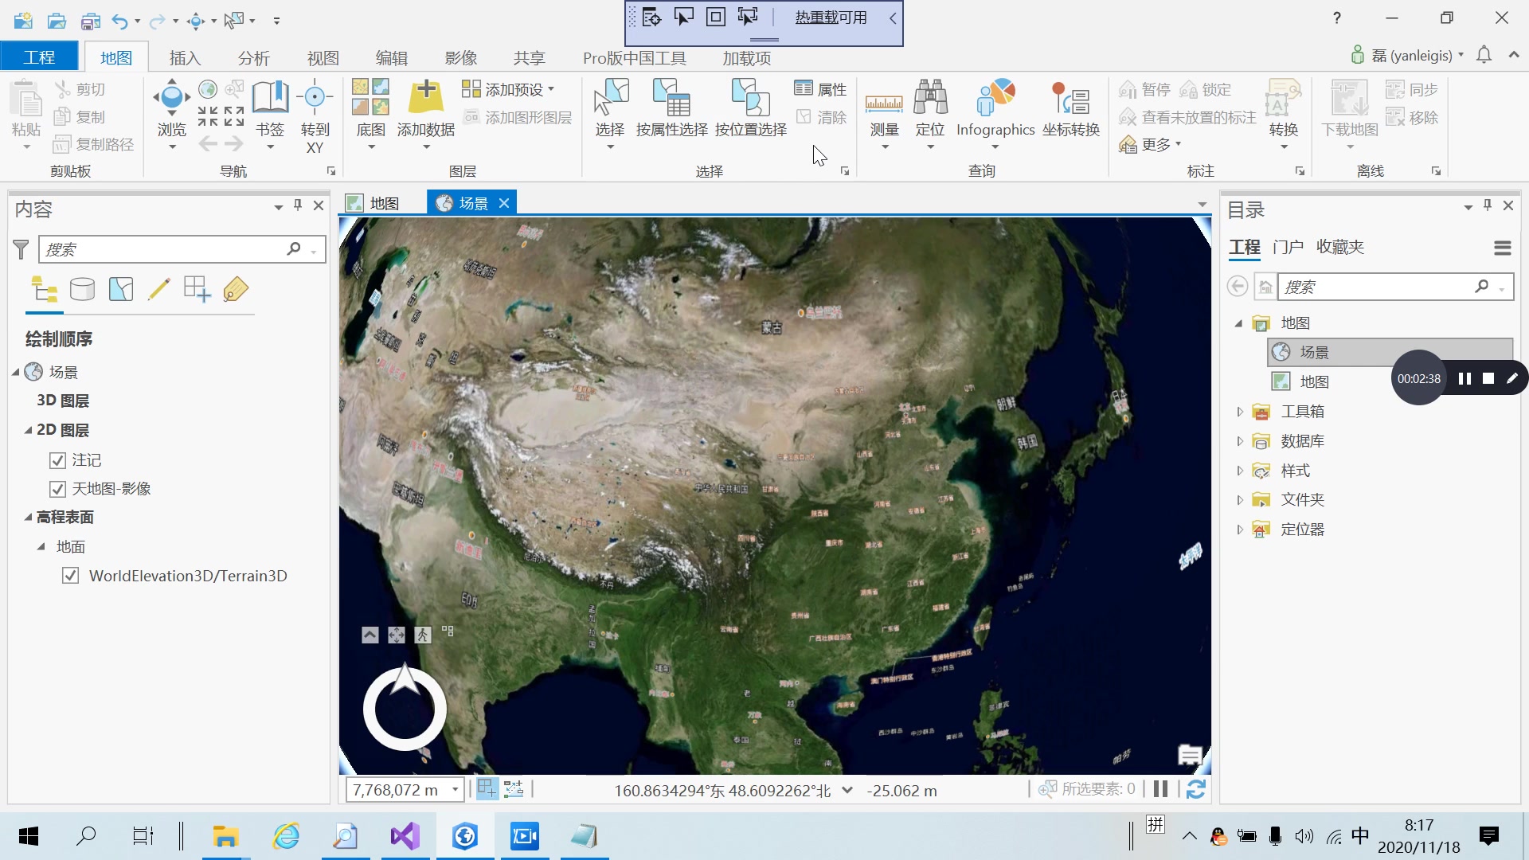Uncheck the 注记 layer

click(57, 460)
